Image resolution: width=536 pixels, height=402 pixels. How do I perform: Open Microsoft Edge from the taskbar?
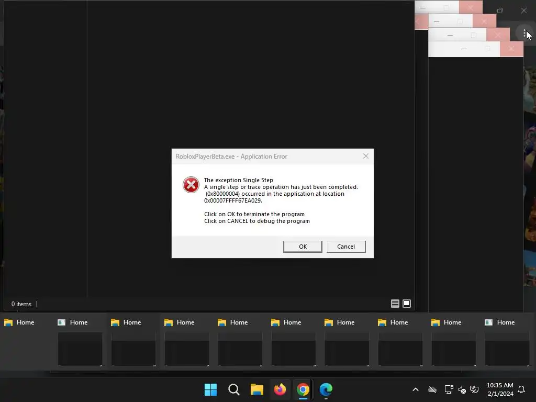tap(326, 389)
